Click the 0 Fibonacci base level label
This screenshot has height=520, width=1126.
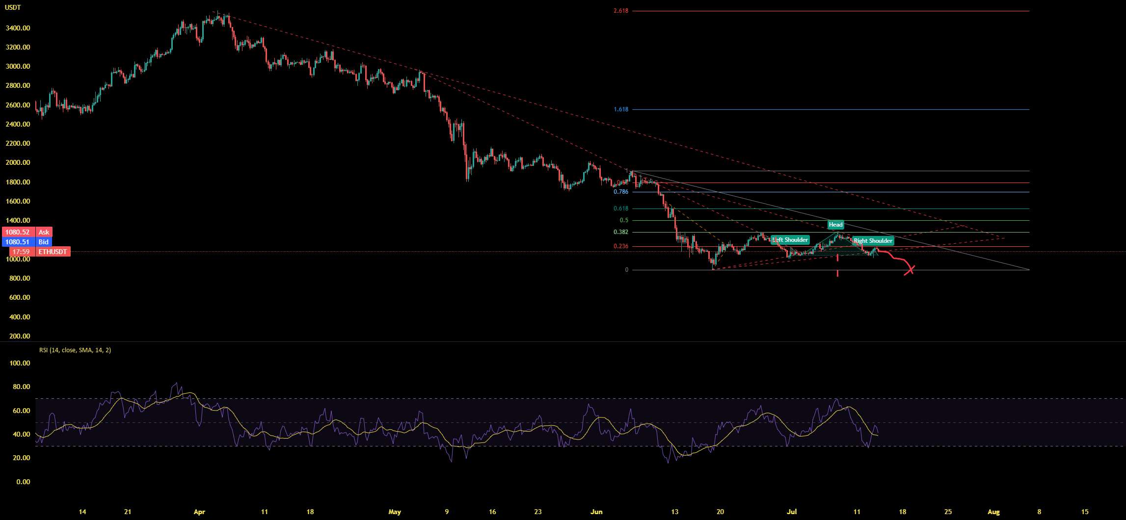pyautogui.click(x=626, y=270)
